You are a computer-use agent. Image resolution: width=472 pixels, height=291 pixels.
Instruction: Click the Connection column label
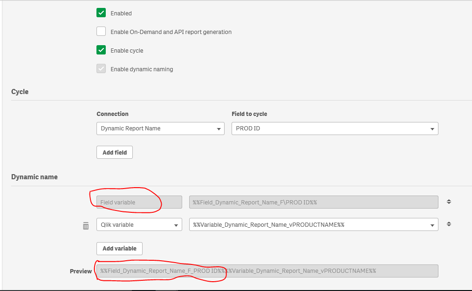pyautogui.click(x=112, y=114)
